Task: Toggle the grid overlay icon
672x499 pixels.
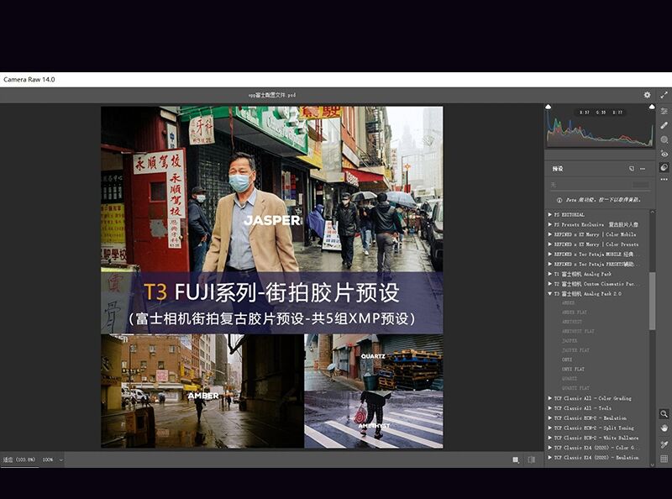Action: 664,459
